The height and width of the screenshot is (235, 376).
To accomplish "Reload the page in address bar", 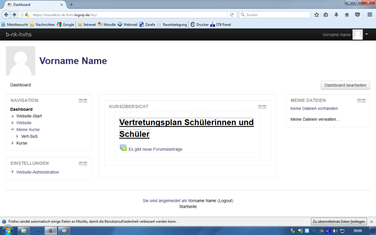I will [x=232, y=15].
